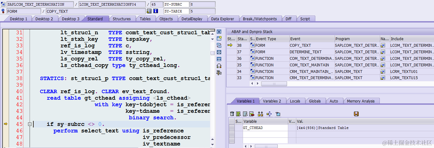The image size is (434, 148).
Task: Click the variables table scroll left arrow
Action: 246,146
